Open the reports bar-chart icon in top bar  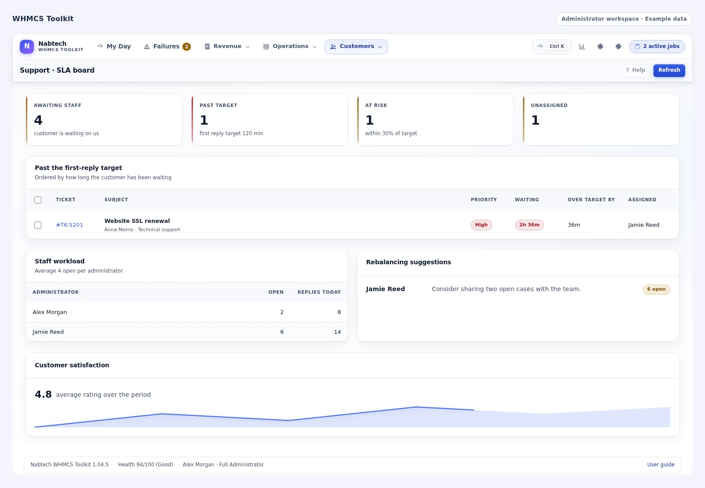tap(582, 46)
